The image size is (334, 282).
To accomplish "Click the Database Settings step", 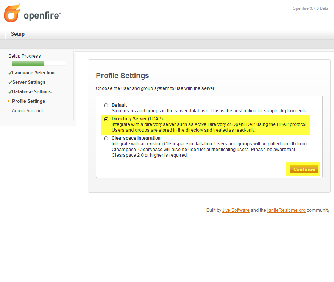I will [32, 91].
